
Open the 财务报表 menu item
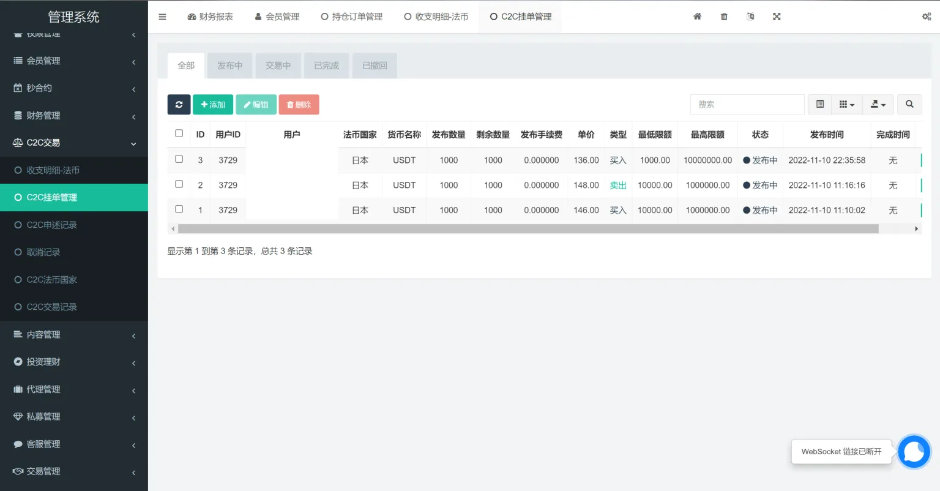tap(211, 17)
